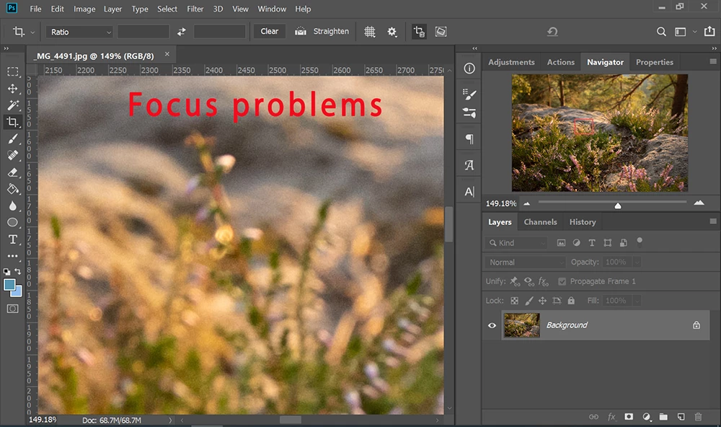The image size is (721, 427).
Task: Select the Rectangular Marquee tool
Action: pyautogui.click(x=13, y=72)
